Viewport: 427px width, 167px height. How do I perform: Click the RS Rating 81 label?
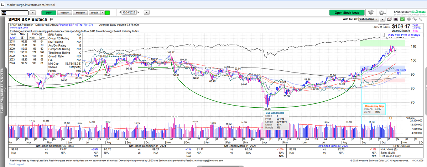click(x=401, y=71)
